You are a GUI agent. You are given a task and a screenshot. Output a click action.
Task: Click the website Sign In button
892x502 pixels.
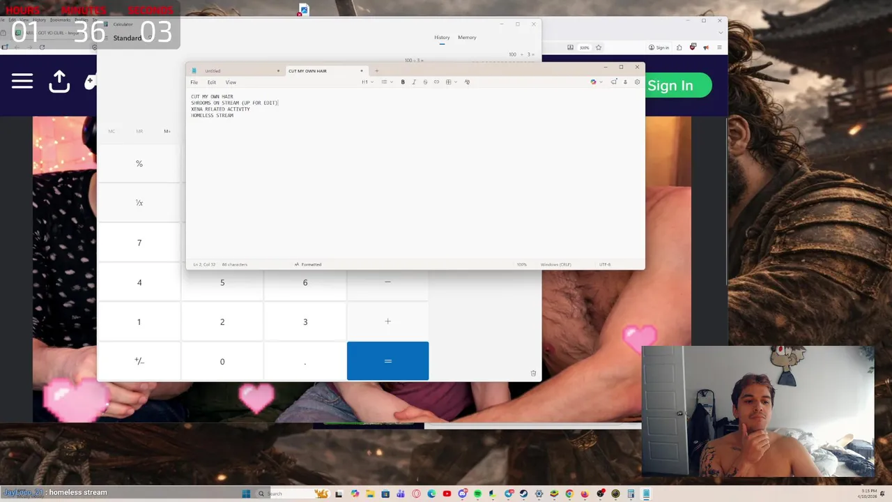click(677, 86)
